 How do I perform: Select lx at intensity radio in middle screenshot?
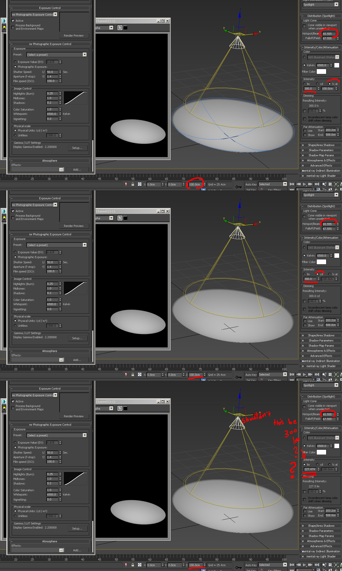click(329, 274)
